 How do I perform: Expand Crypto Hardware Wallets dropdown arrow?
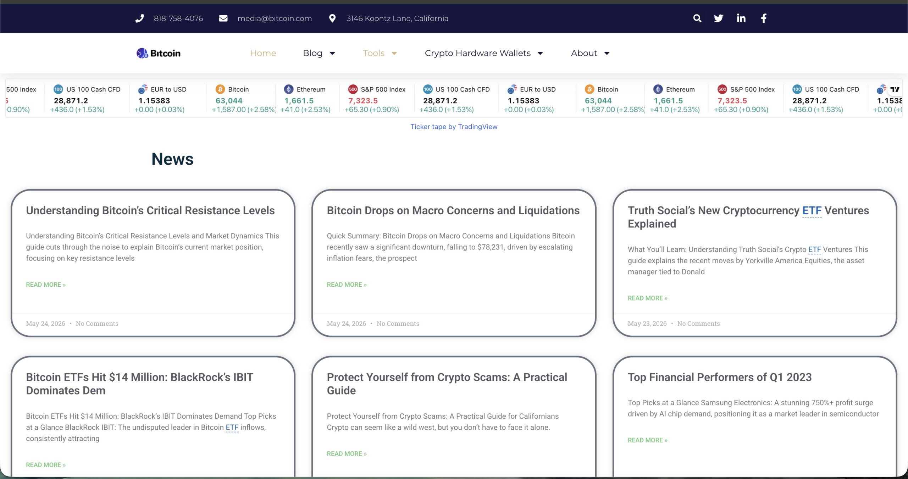pyautogui.click(x=540, y=54)
